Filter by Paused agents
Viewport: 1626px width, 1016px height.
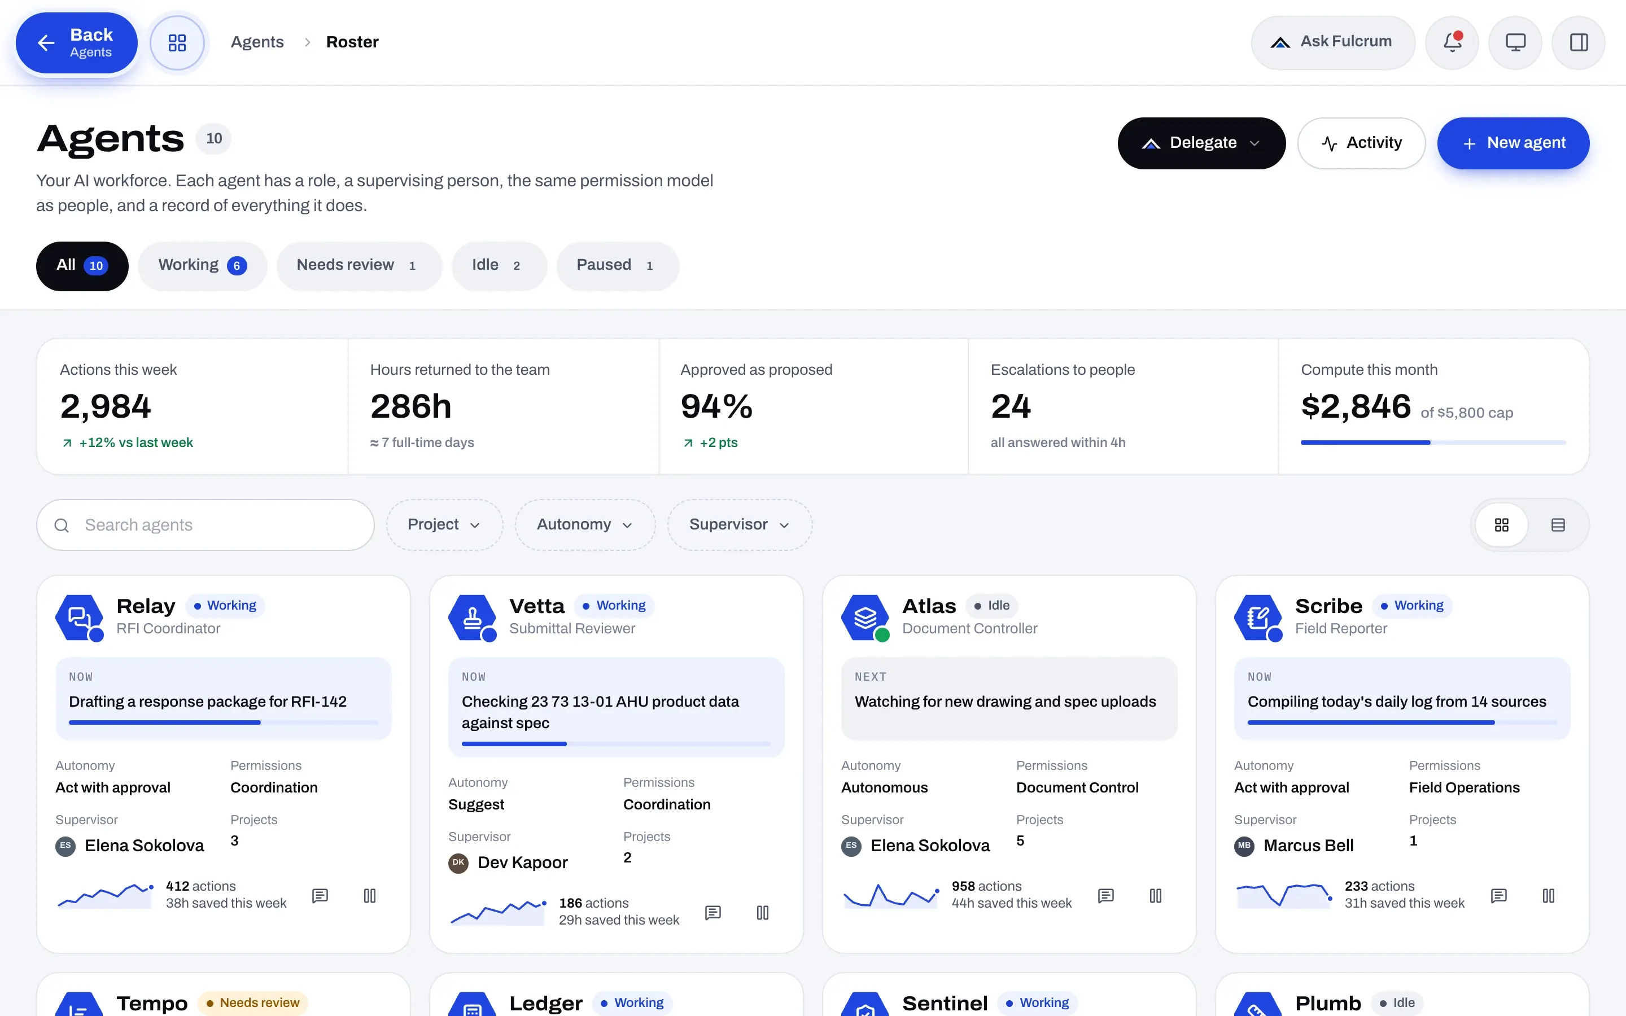click(618, 265)
